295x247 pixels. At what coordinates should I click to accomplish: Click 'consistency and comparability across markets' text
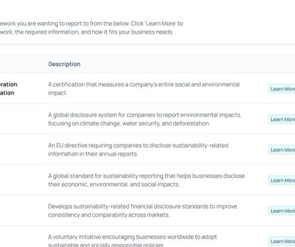tap(109, 215)
